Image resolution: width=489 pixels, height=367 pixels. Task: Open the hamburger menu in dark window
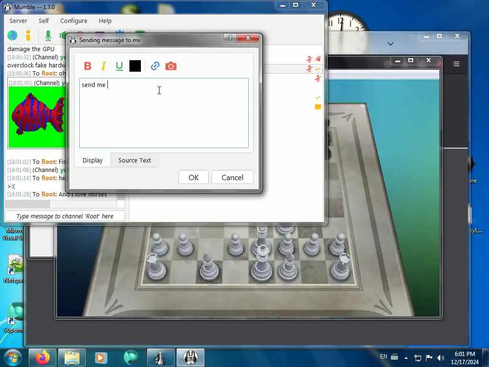tap(456, 64)
